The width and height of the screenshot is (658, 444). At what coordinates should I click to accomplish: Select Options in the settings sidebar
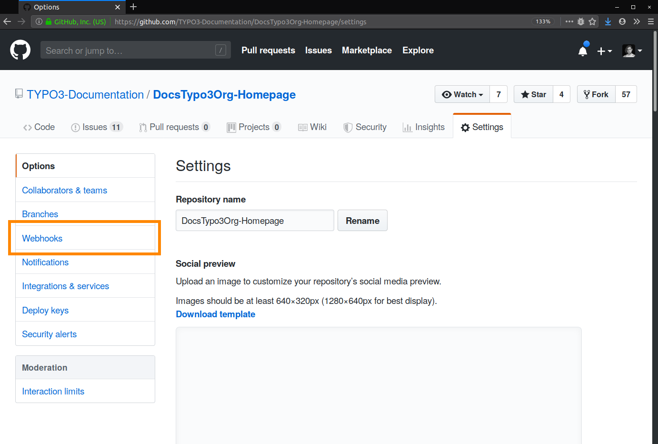click(x=85, y=166)
